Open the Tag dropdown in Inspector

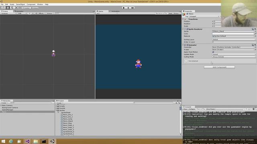[x=204, y=16]
